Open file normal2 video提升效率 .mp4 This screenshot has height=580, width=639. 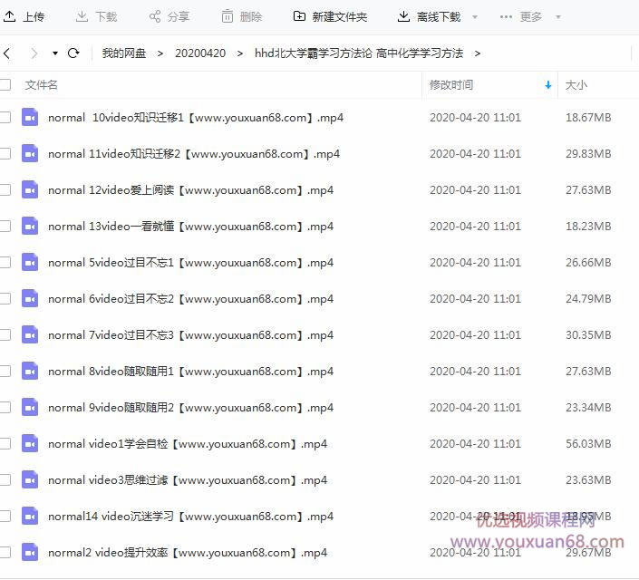tap(188, 553)
